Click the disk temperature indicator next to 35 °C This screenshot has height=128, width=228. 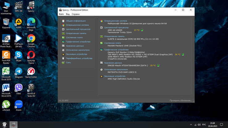point(158,65)
